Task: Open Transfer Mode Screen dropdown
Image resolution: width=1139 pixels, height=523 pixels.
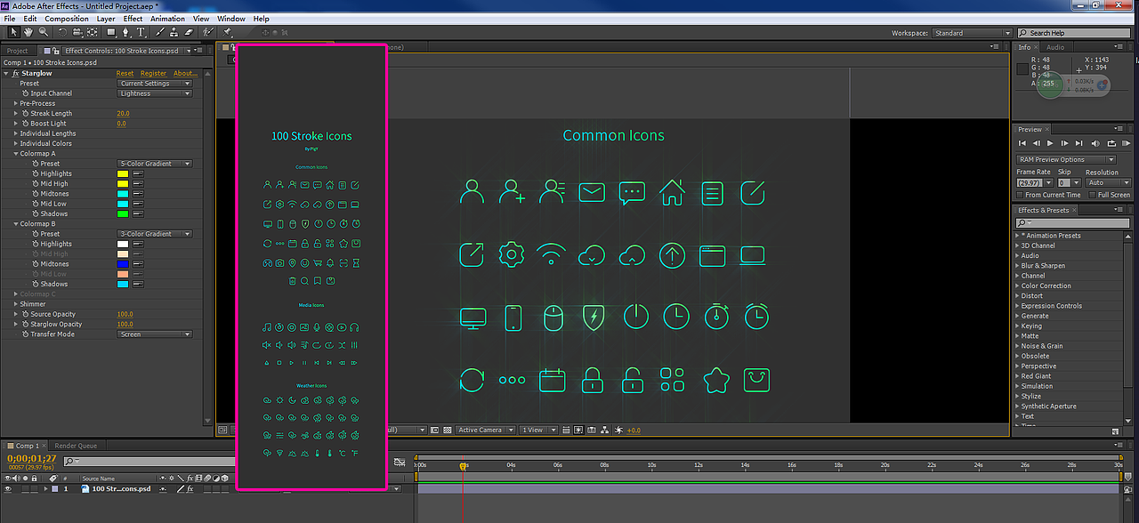Action: coord(155,334)
